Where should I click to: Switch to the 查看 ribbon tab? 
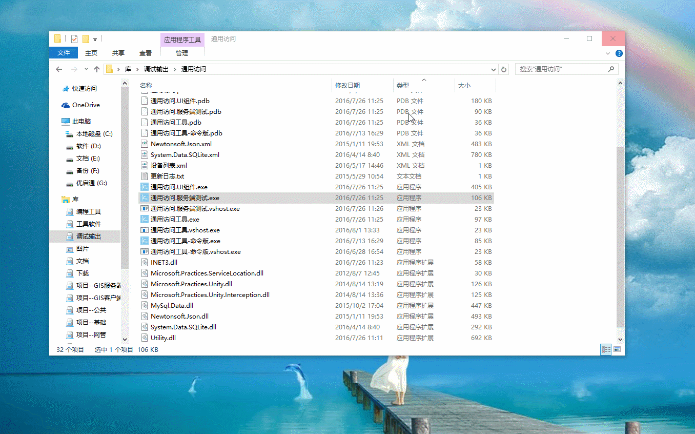146,53
